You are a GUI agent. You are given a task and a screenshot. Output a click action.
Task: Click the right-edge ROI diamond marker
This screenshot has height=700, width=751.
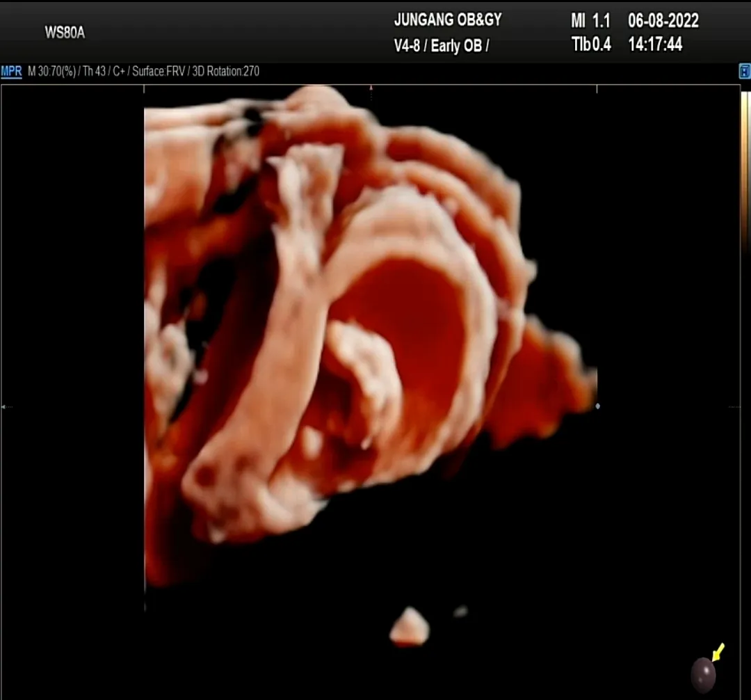click(597, 406)
